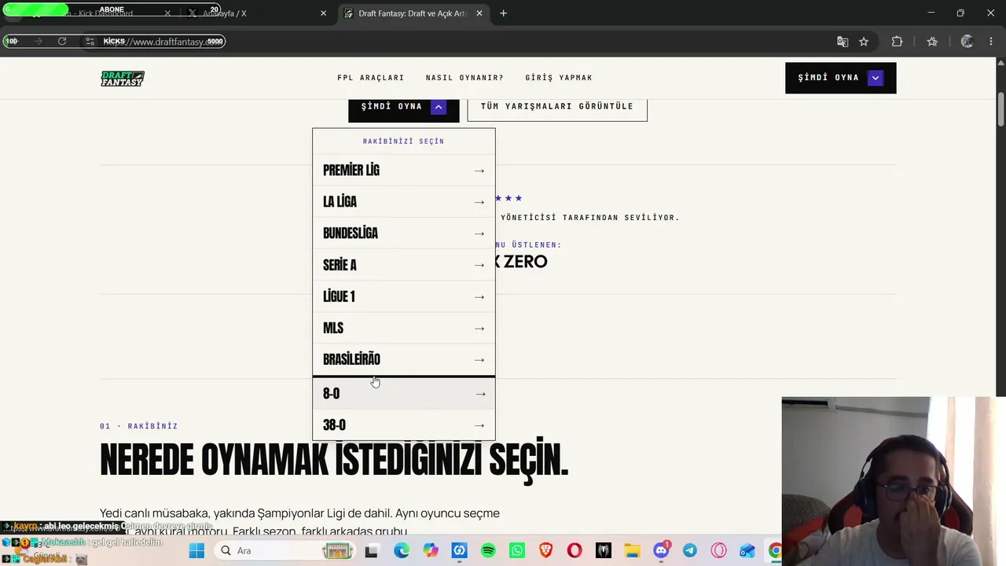Launch the pink Opera GX icon
Image resolution: width=1006 pixels, height=566 pixels.
pyautogui.click(x=718, y=551)
